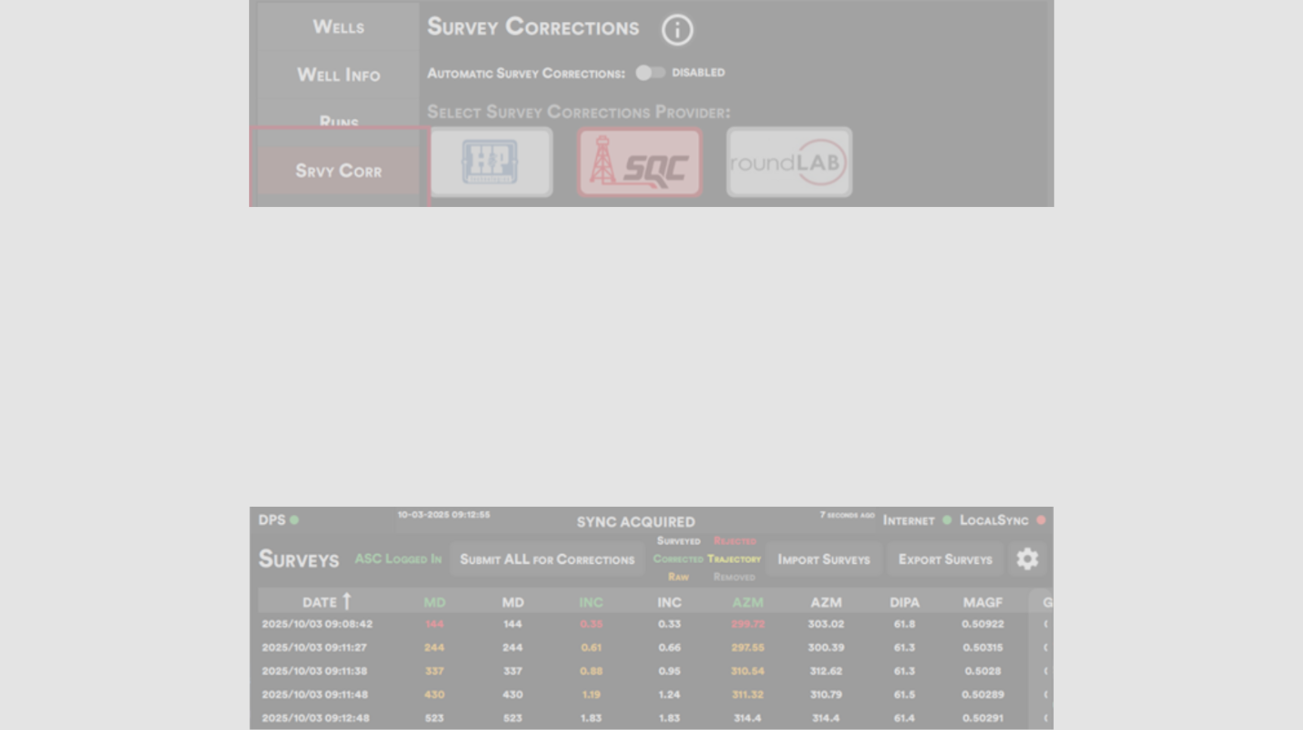Screen dimensions: 1303x730
Task: Click the orange AZM column header
Action: coord(747,603)
